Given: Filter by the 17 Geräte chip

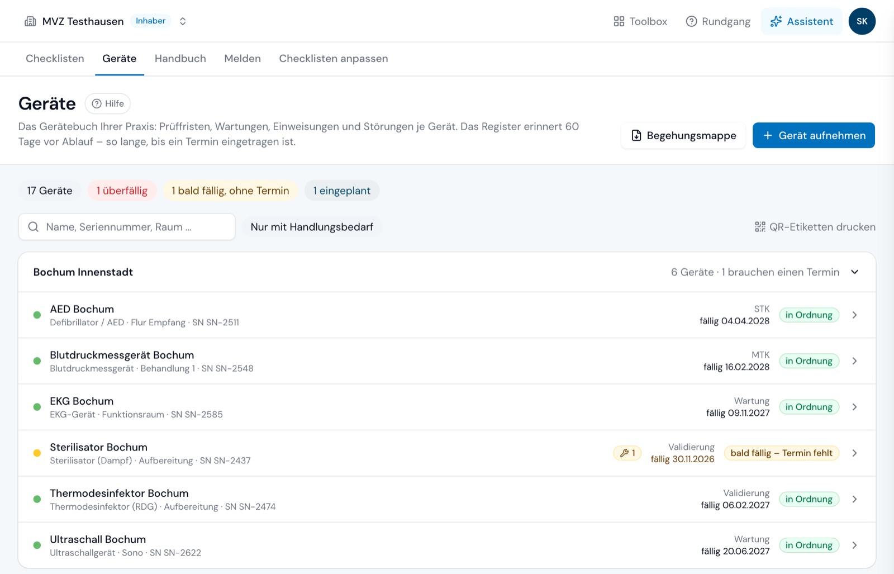Looking at the screenshot, I should tap(50, 191).
